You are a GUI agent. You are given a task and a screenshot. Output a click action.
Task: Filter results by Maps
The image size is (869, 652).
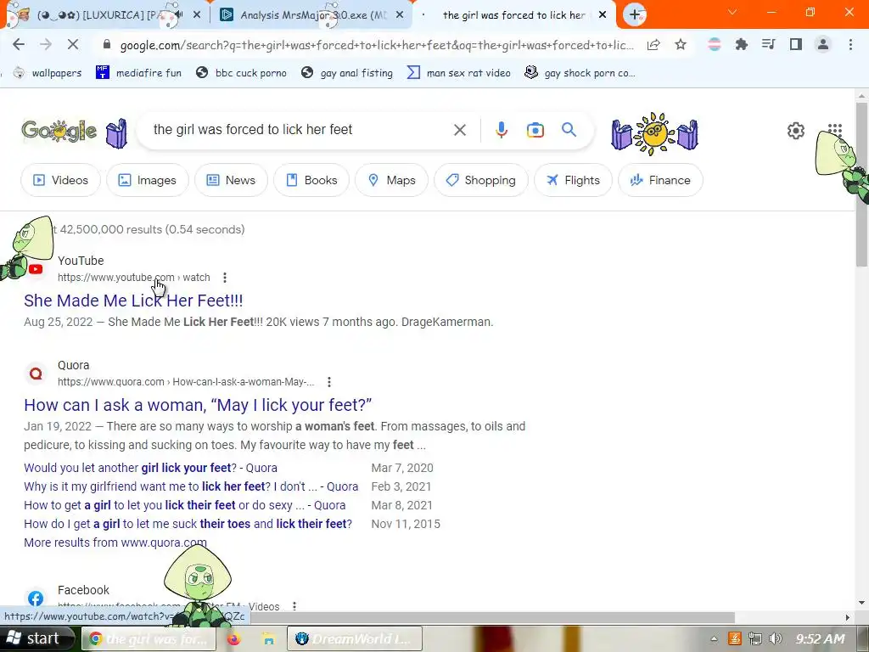(391, 180)
